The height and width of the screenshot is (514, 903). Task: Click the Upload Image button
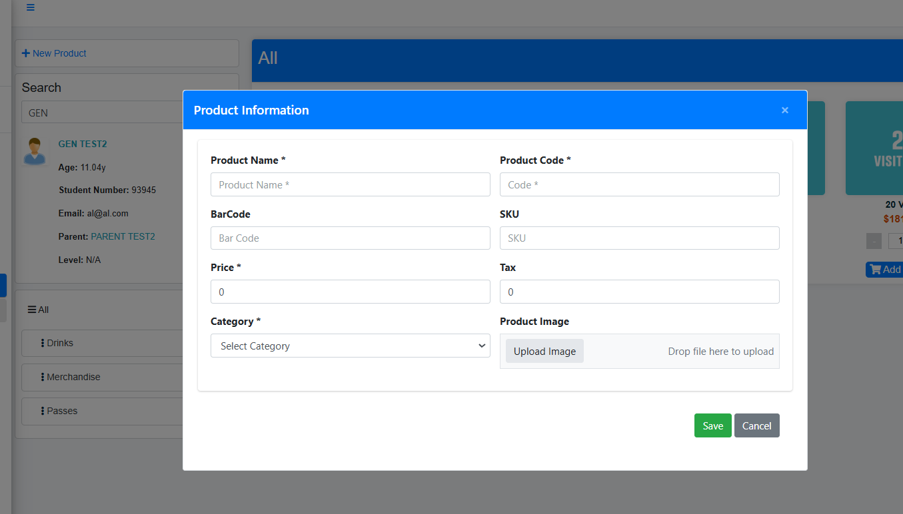pyautogui.click(x=544, y=351)
